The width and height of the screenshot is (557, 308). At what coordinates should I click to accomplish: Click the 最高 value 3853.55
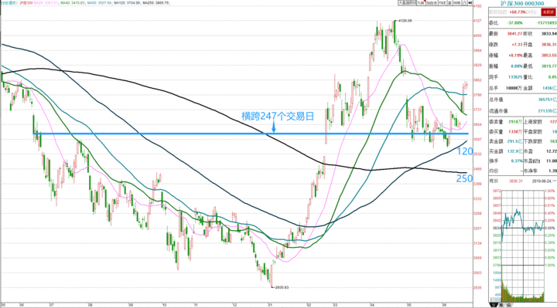click(x=549, y=56)
